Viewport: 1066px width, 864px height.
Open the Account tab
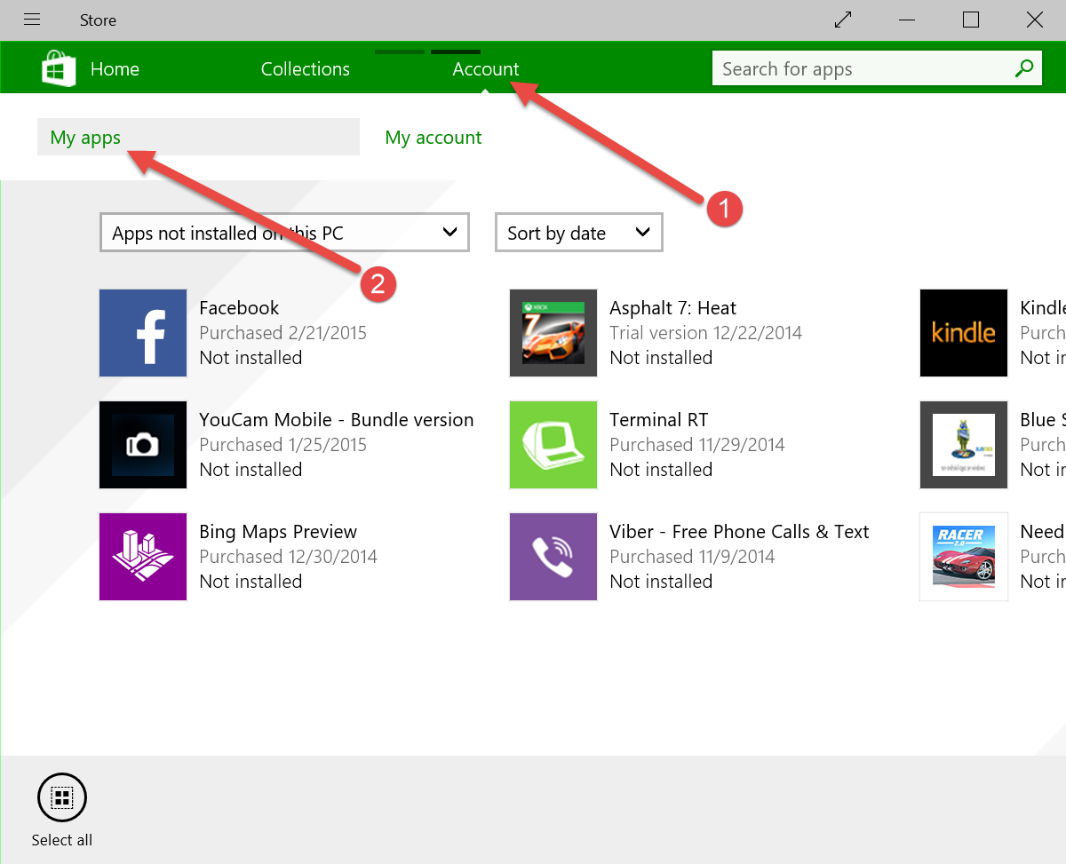click(x=486, y=68)
